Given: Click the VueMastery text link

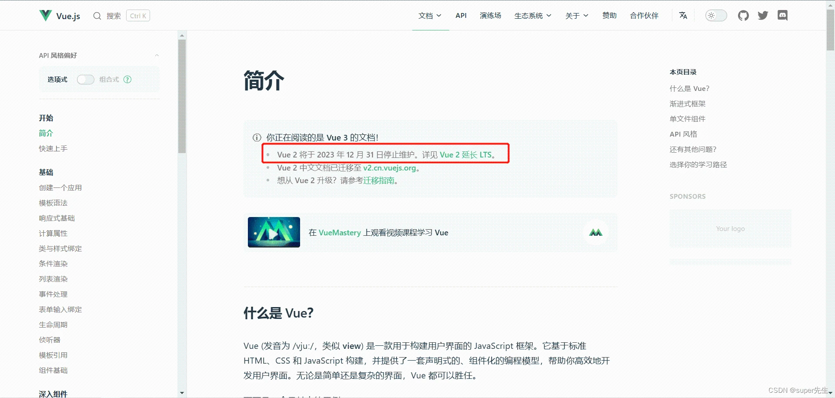Looking at the screenshot, I should click(340, 233).
